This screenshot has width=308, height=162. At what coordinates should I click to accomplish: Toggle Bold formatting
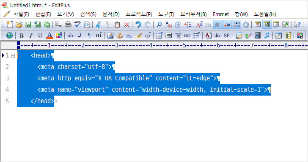point(22,36)
